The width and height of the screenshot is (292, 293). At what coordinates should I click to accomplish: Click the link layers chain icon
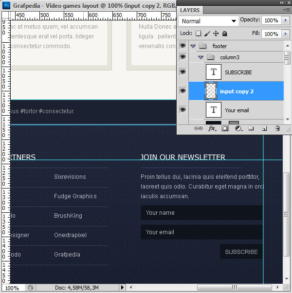pos(198,128)
